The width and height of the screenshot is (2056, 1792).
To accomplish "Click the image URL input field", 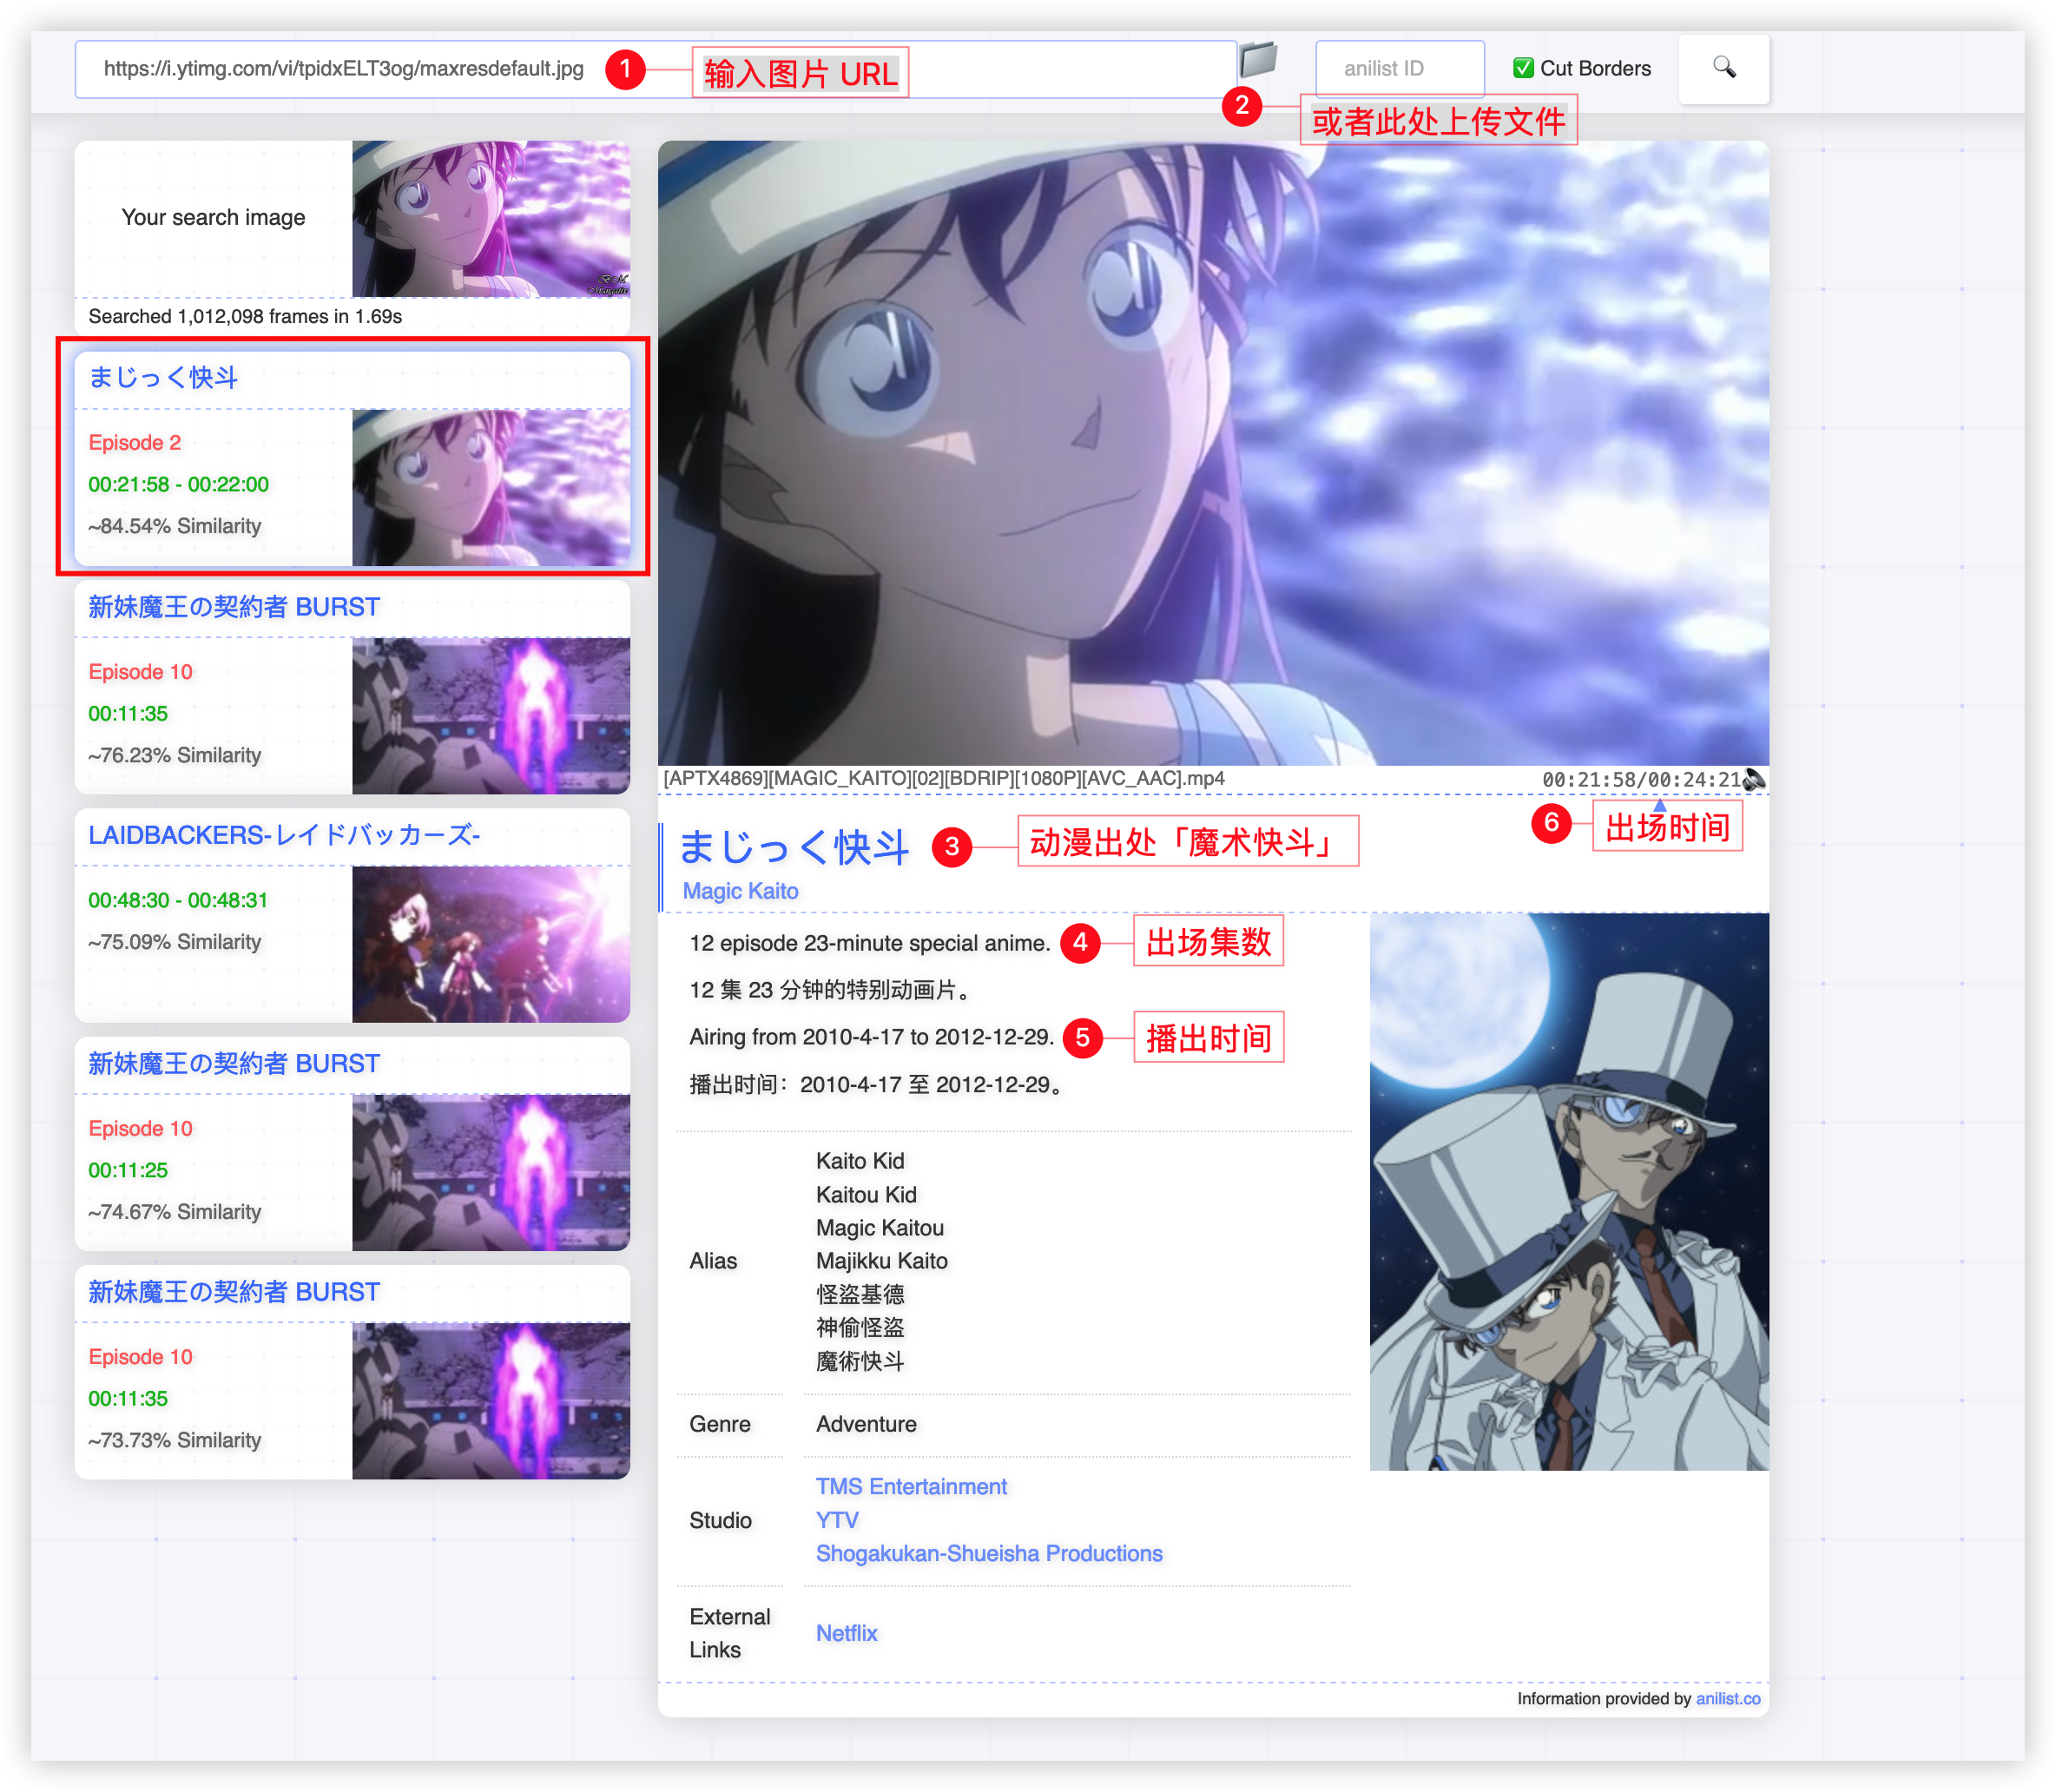I will 343,68.
